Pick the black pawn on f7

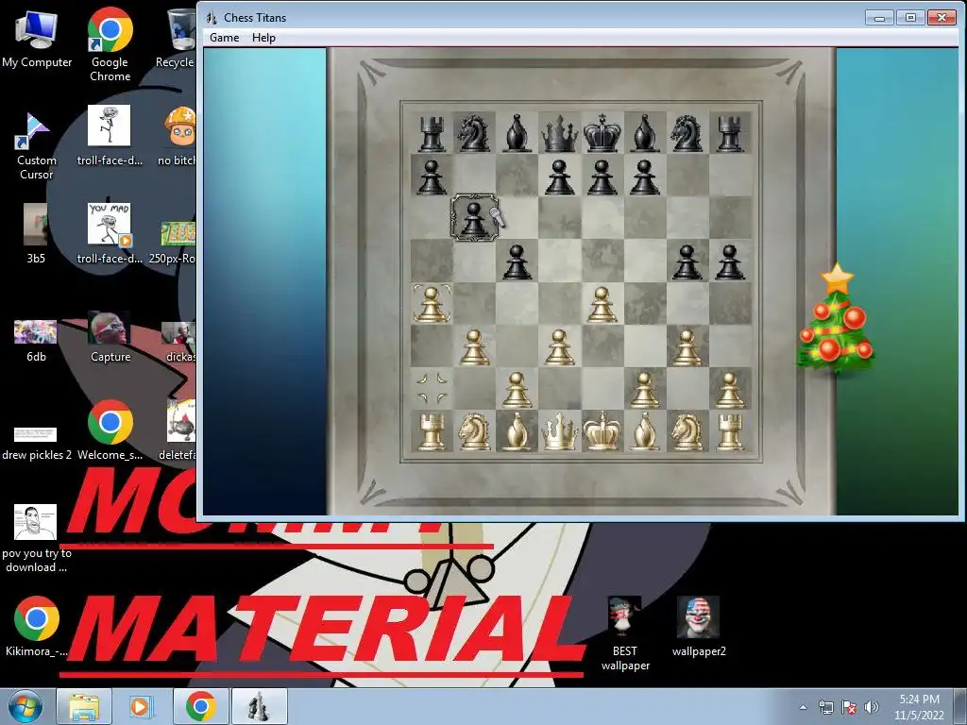[x=644, y=177]
